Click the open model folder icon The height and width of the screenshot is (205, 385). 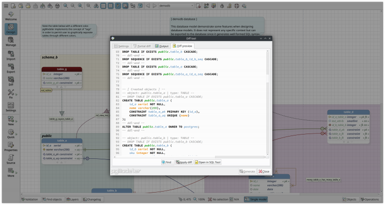pyautogui.click(x=28, y=5)
